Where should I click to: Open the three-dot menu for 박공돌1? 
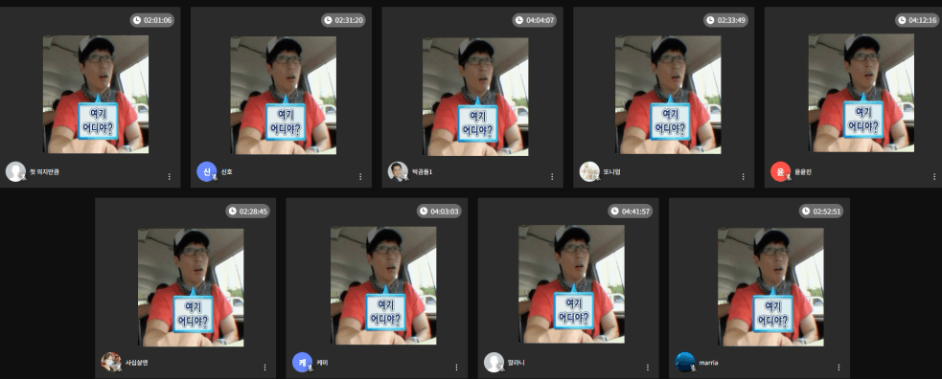(x=552, y=177)
